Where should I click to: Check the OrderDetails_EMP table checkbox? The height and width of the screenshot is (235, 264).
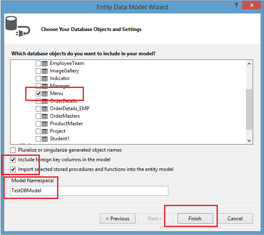point(39,108)
